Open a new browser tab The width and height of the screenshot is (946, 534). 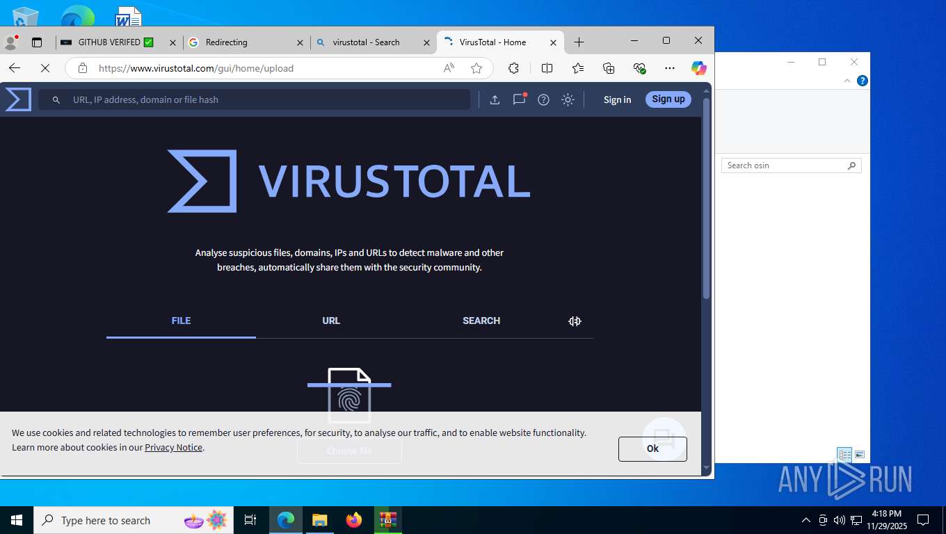(x=579, y=42)
